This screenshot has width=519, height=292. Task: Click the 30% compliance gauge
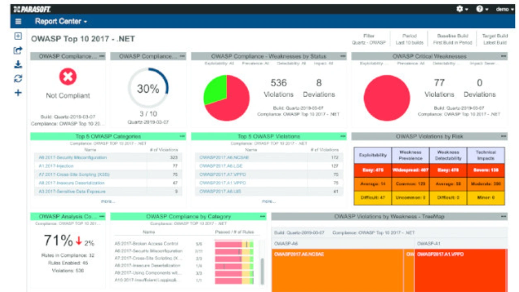148,88
